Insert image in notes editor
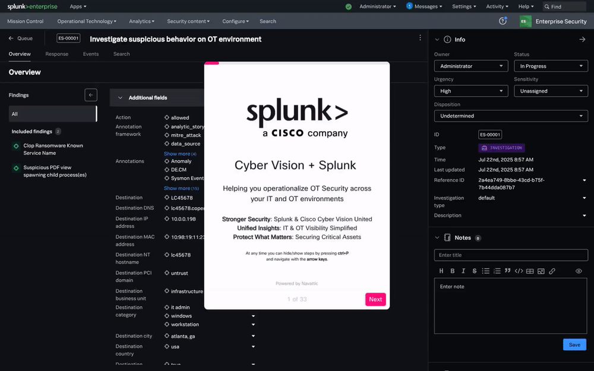The width and height of the screenshot is (594, 371). coord(541,271)
